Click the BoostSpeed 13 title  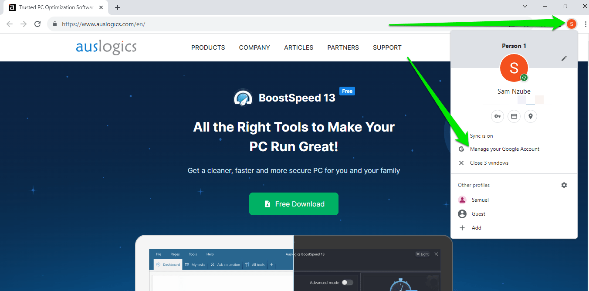pyautogui.click(x=297, y=98)
